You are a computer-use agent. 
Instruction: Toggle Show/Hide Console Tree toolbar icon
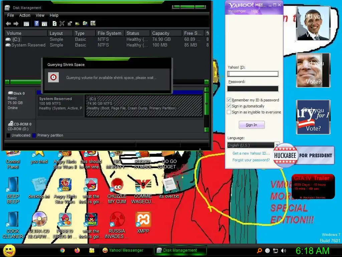click(26, 24)
